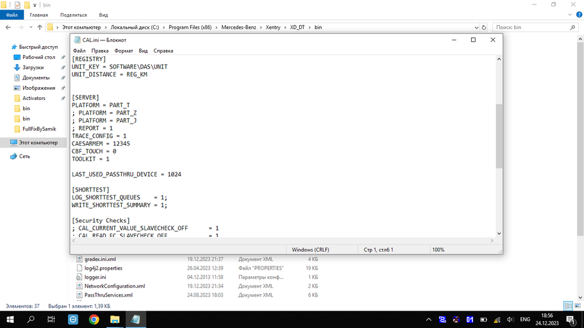The width and height of the screenshot is (584, 328).
Task: Open network tray icon
Action: (x=497, y=320)
